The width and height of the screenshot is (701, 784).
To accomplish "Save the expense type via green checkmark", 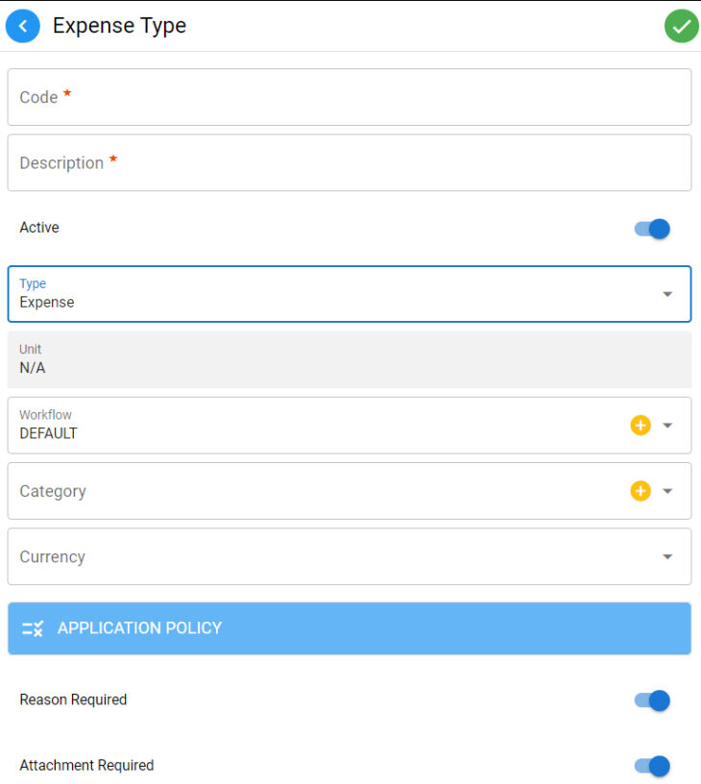I will pyautogui.click(x=681, y=26).
